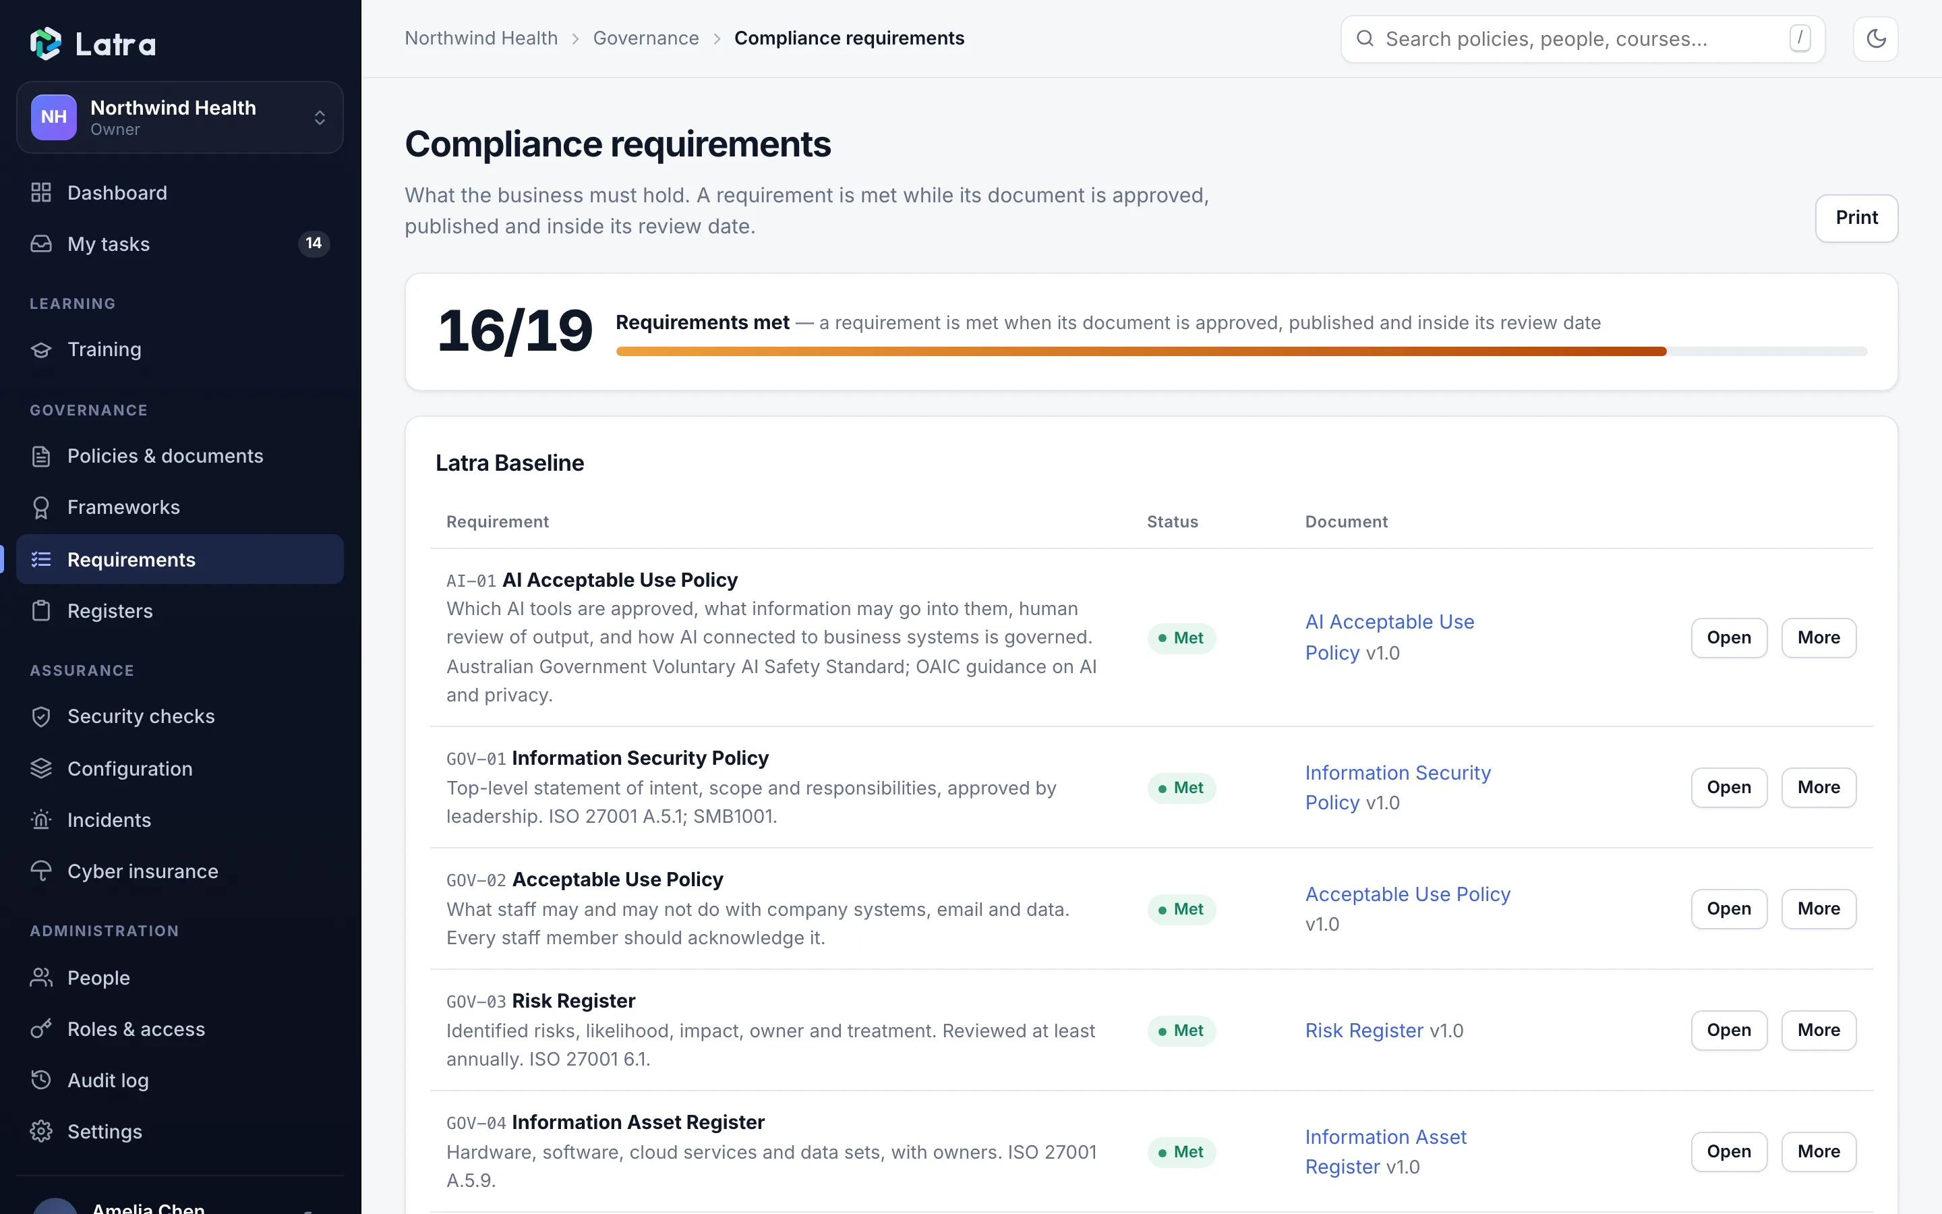
Task: Follow the Information Security Policy document link
Action: coord(1398,788)
